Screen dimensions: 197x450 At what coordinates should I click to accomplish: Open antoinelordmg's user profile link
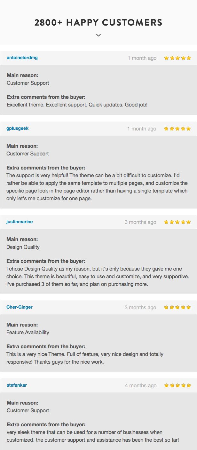click(22, 58)
